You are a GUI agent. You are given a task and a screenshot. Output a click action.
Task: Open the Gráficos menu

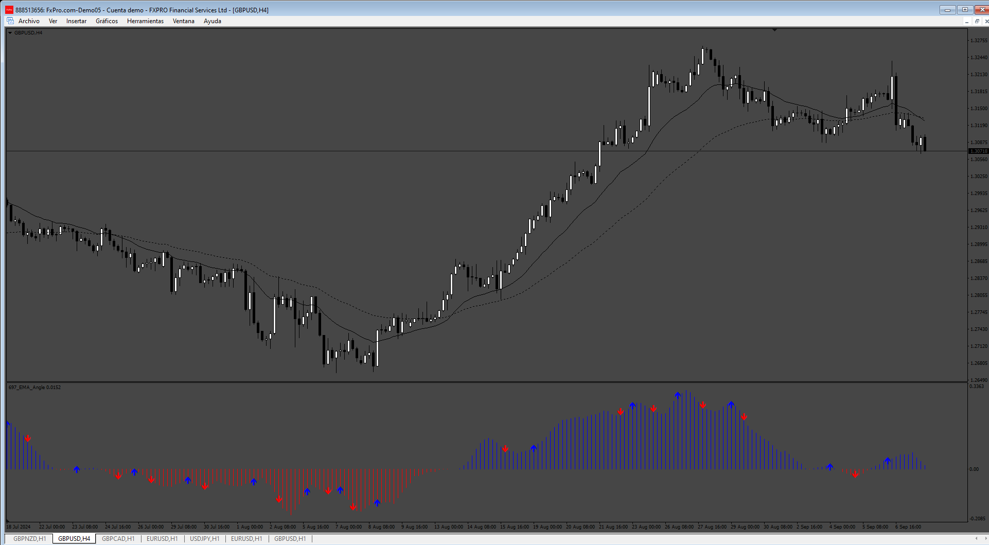[x=107, y=21]
